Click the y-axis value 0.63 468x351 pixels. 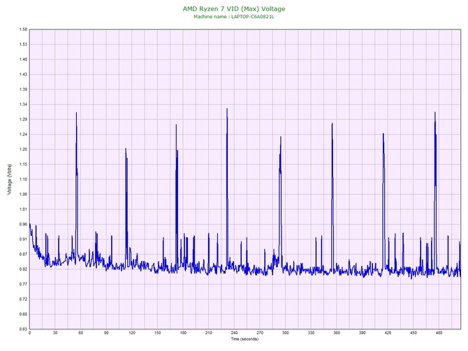(23, 329)
